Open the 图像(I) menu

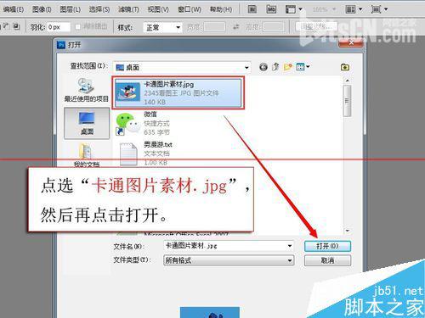42,9
